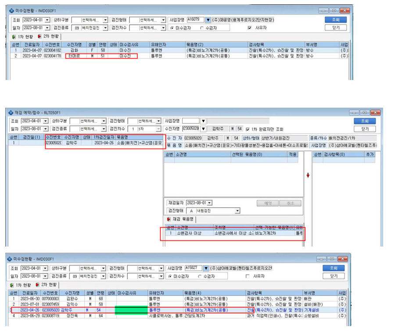Open 재검일자 date dropdown 2023-08-01
Screen dimensions: 395x334
click(x=210, y=203)
